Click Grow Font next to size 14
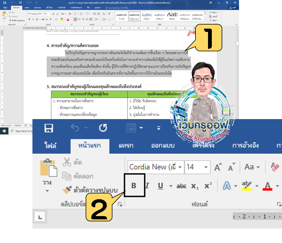Screen dimensions: 282x243 pos(218,167)
